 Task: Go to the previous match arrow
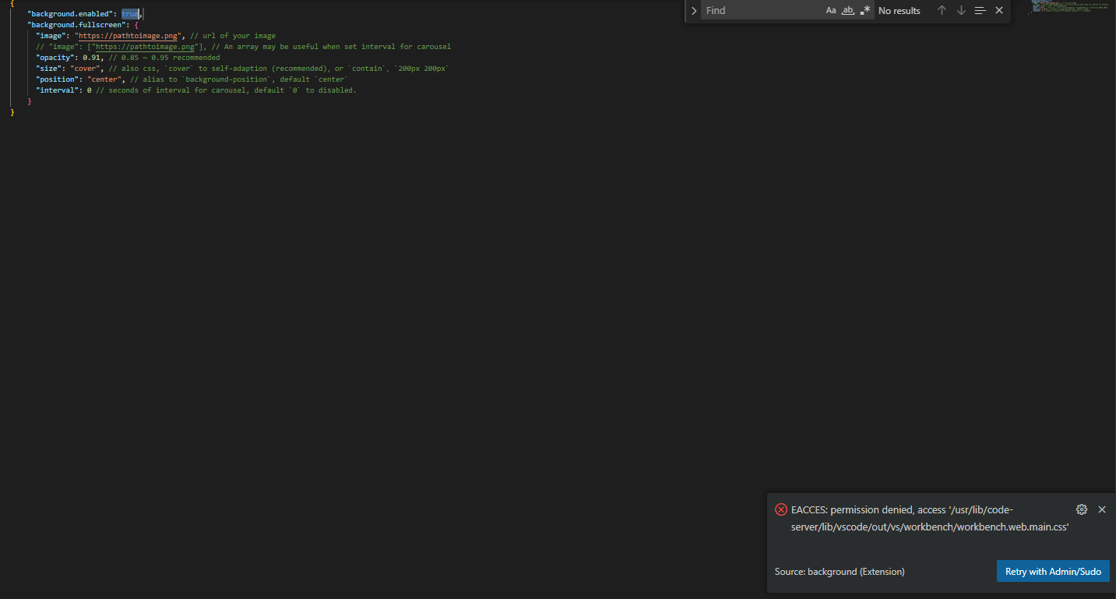tap(942, 11)
